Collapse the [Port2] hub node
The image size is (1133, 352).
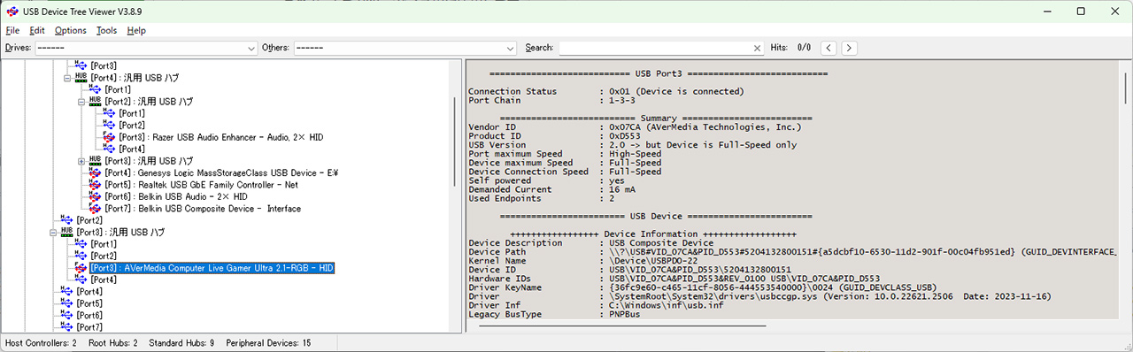(81, 102)
